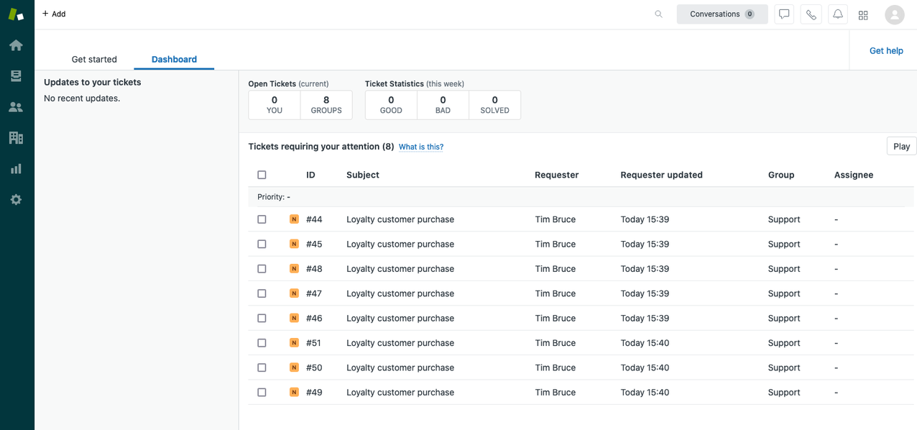Open the Organizations building icon
Viewport: 917px width, 430px height.
(16, 138)
